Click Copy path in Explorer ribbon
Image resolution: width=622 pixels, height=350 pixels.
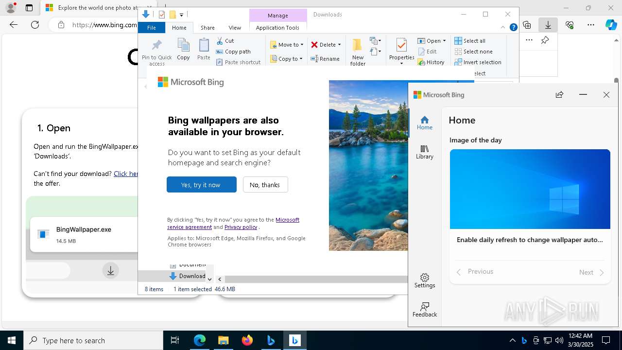233,52
